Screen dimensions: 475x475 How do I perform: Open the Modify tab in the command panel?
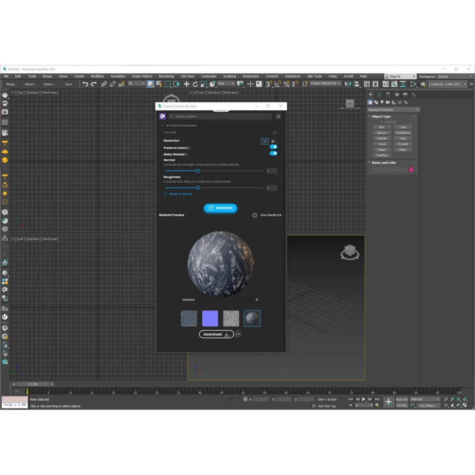(379, 95)
